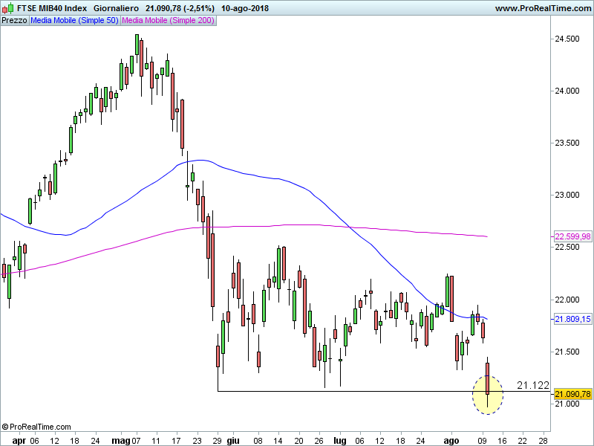Select the Media Mobile (Simple 50) label
Screen dimensions: 594x446
[x=75, y=21]
